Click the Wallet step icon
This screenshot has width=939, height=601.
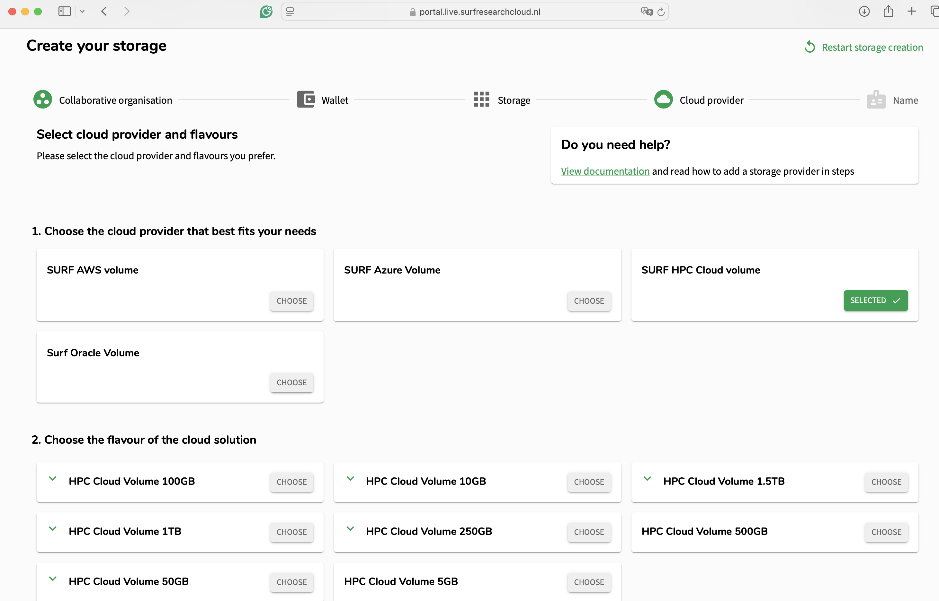point(306,99)
